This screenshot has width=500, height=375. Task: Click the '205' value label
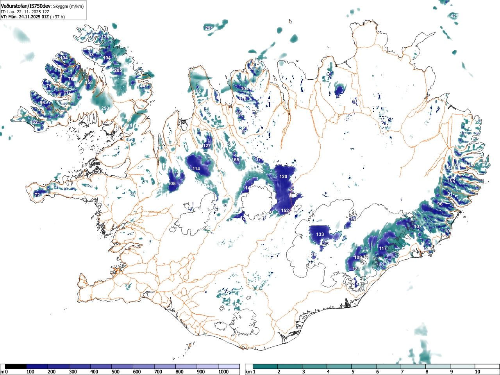tap(118, 70)
